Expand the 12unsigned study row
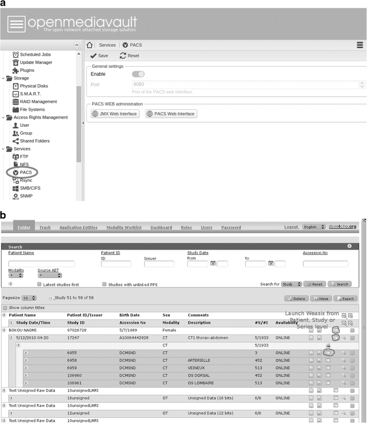This screenshot has height=423, width=367. 11,413
